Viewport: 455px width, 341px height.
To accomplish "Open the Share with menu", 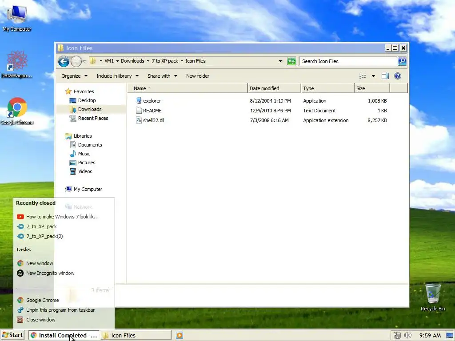I will (162, 76).
